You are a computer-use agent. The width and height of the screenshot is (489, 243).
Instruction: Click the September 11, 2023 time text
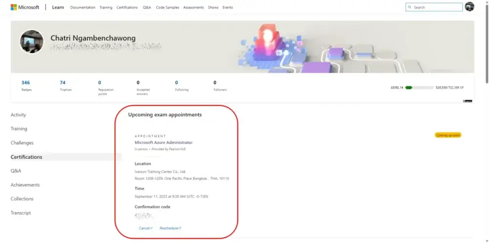171,196
